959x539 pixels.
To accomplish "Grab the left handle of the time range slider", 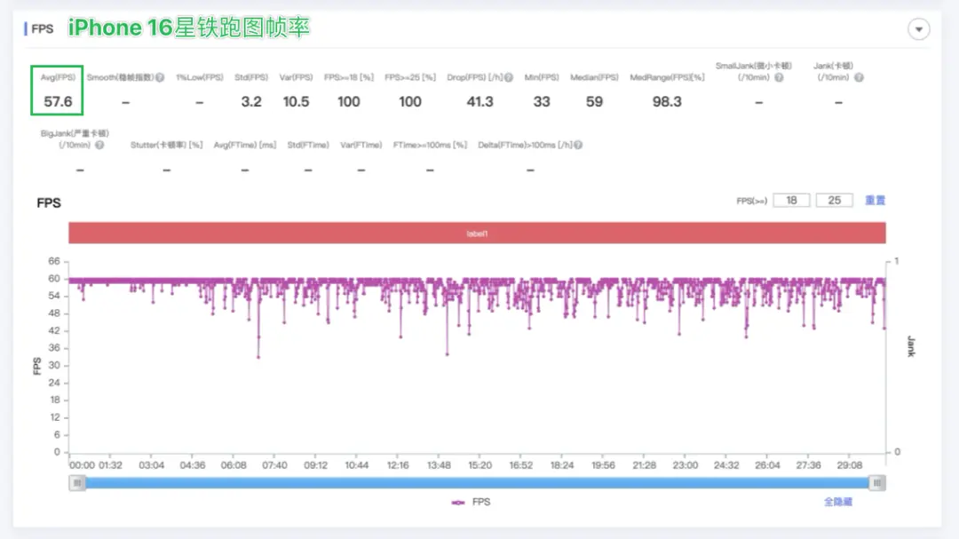I will click(77, 483).
